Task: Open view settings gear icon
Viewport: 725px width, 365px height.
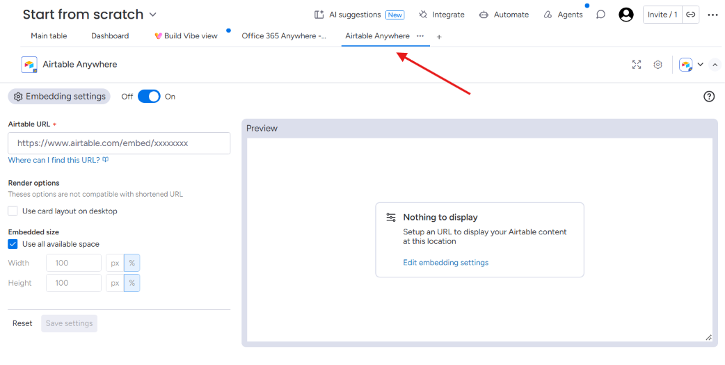Action: (658, 65)
